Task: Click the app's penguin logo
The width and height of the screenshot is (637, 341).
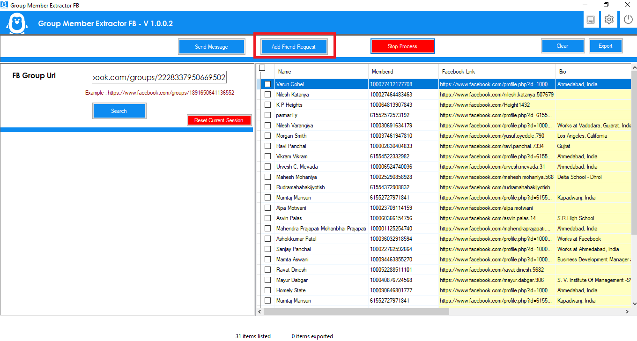Action: (x=17, y=22)
